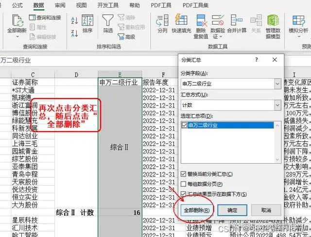Select column D header
Screen dimensions: 311x237
pos(76,75)
